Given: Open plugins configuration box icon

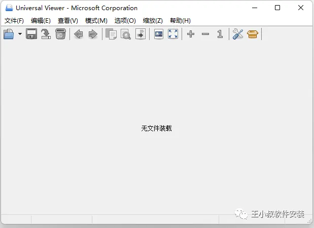Looking at the screenshot, I should pos(253,34).
